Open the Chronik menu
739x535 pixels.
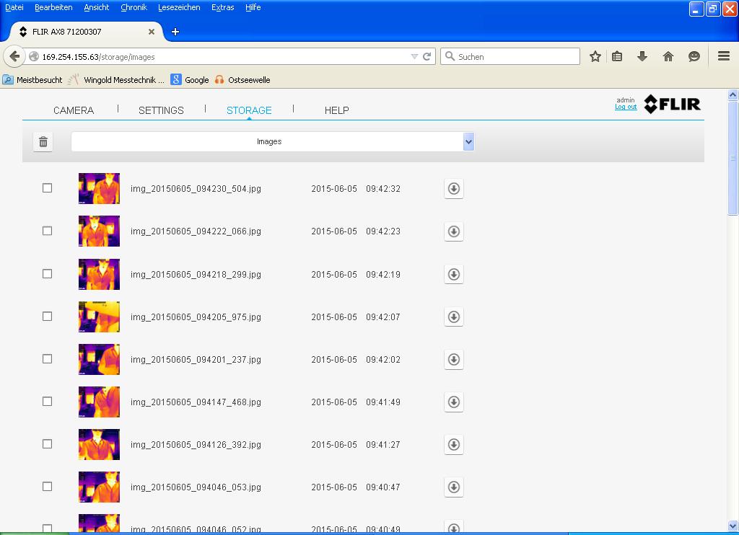point(134,7)
